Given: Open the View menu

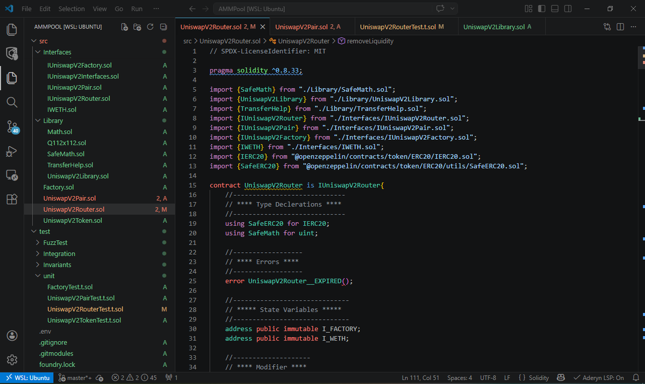Looking at the screenshot, I should coord(99,9).
